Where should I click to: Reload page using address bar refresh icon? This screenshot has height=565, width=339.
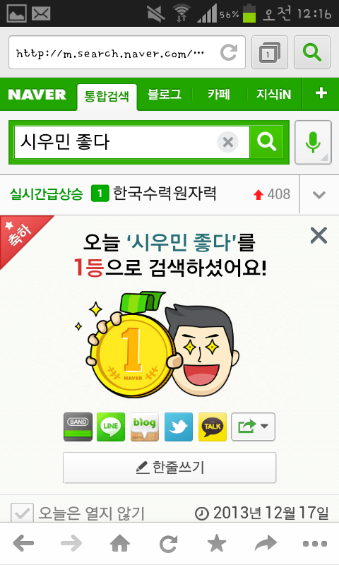click(229, 52)
